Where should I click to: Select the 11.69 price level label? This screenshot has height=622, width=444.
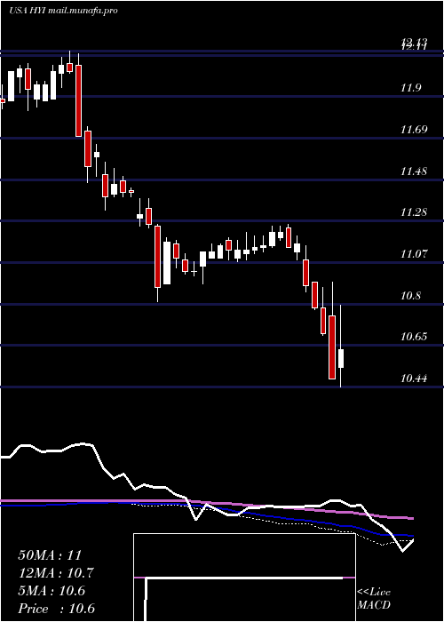pyautogui.click(x=414, y=130)
